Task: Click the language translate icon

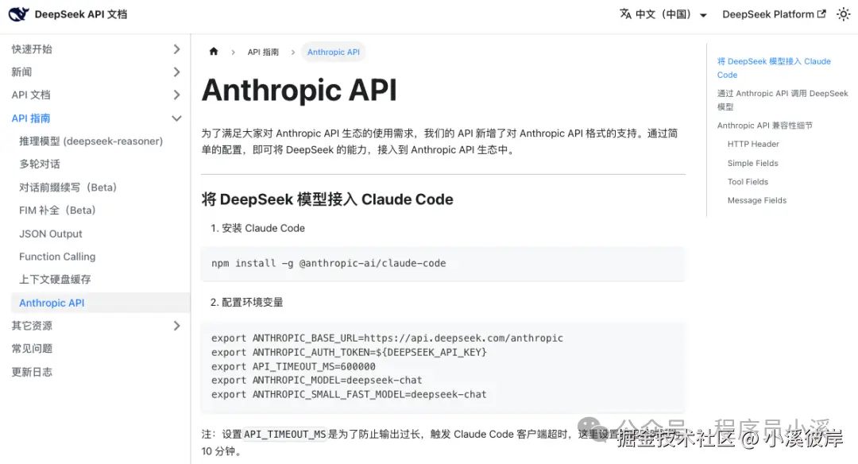Action: pos(625,14)
